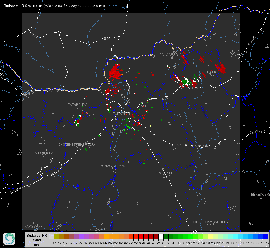
Task: Click the green radar echo east of Erd
Action: point(127,126)
